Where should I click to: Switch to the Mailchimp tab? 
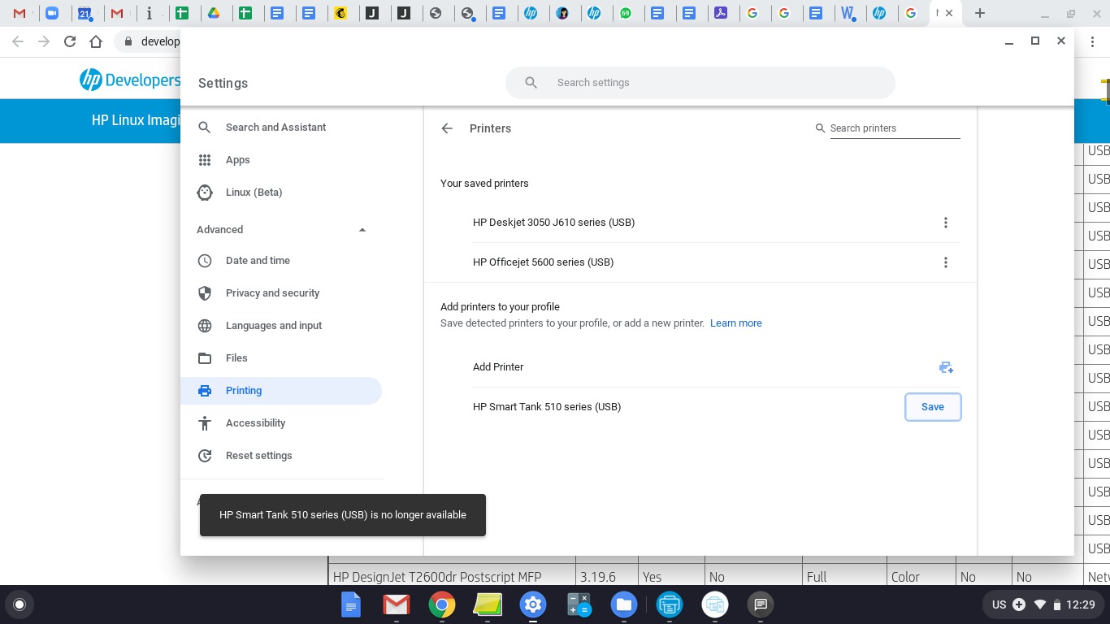coord(341,13)
